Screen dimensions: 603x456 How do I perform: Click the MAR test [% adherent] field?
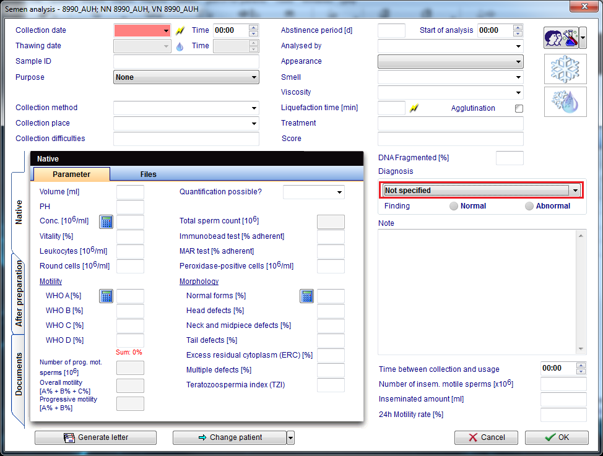pos(331,251)
